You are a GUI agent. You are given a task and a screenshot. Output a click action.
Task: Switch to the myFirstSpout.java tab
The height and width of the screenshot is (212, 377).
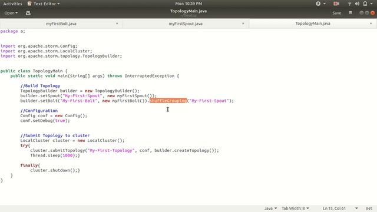tap(186, 24)
